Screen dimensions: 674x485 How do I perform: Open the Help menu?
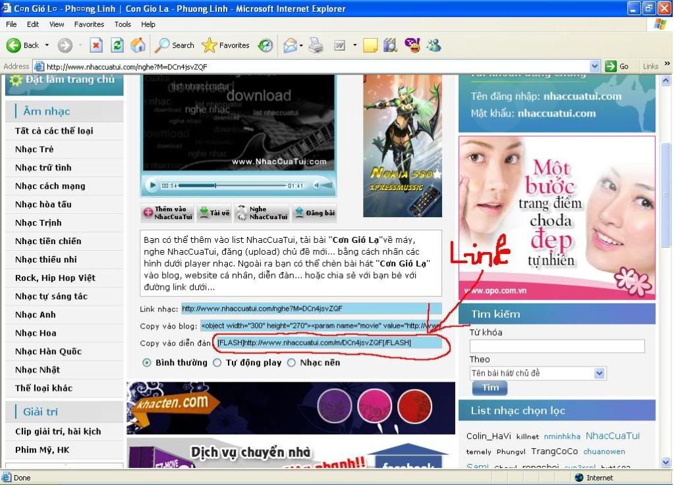pos(148,24)
